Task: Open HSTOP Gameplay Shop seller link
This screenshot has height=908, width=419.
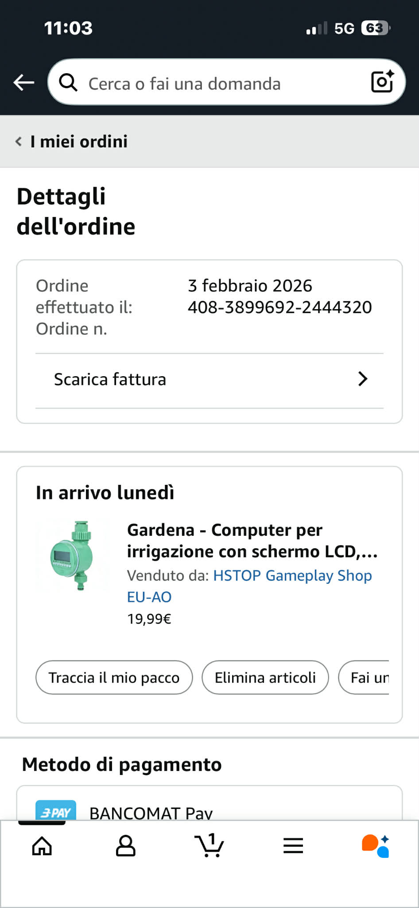Action: pos(292,576)
